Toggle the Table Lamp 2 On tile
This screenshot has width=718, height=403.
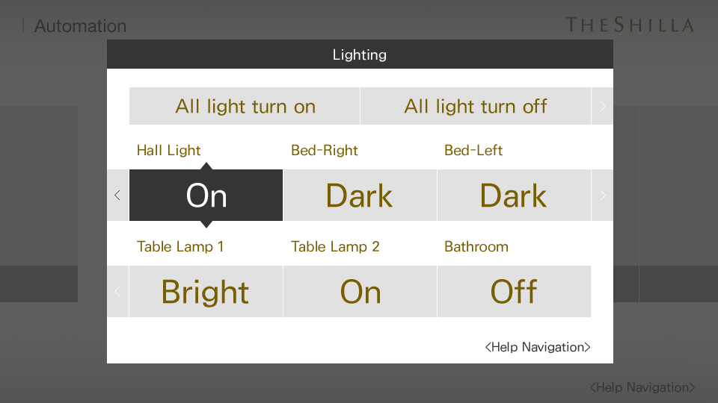(360, 292)
